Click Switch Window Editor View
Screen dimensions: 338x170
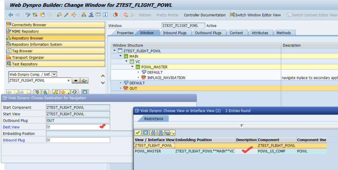click(256, 15)
